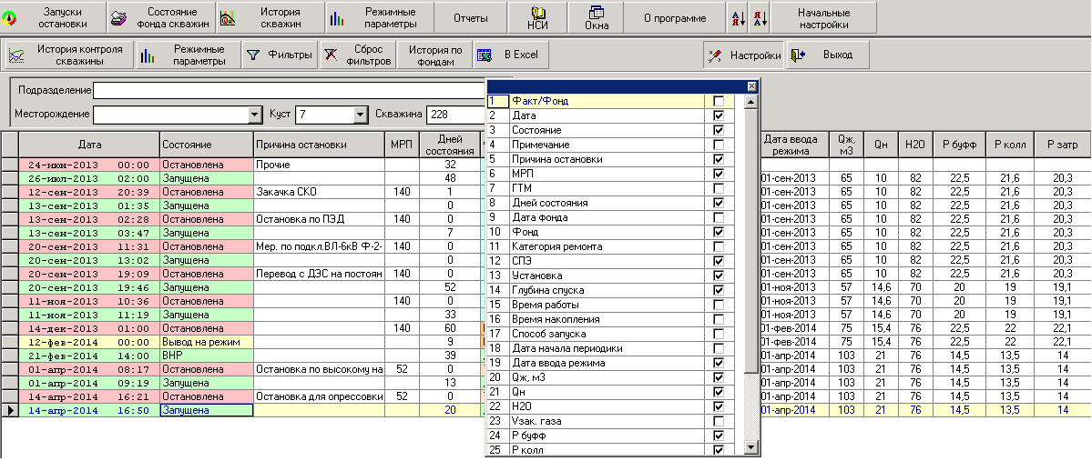This screenshot has height=461, width=1092.
Task: Click the Скважина input field with 228
Action: tap(455, 114)
